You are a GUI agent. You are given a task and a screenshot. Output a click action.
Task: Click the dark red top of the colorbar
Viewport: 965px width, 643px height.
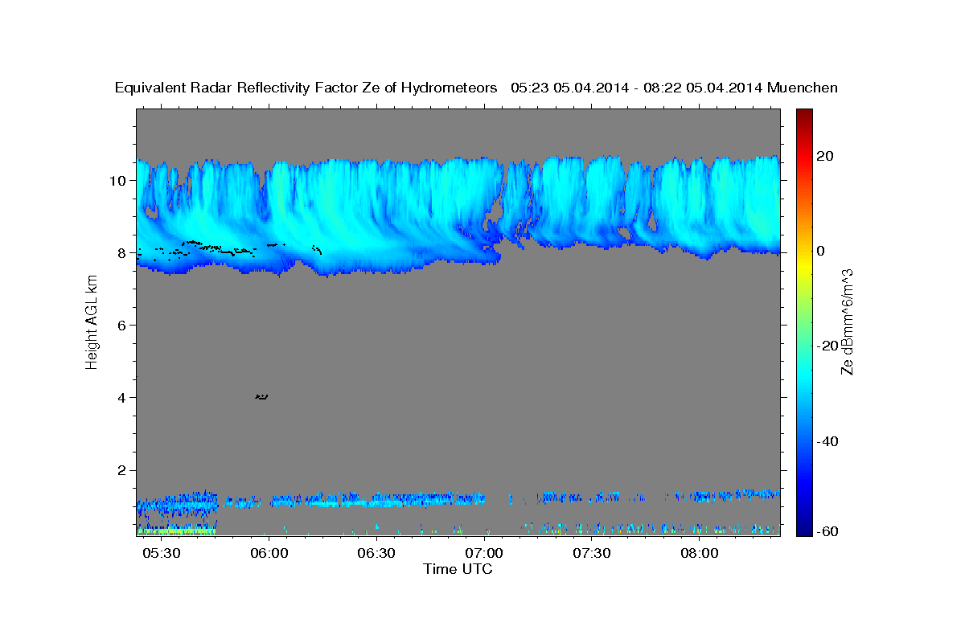803,115
